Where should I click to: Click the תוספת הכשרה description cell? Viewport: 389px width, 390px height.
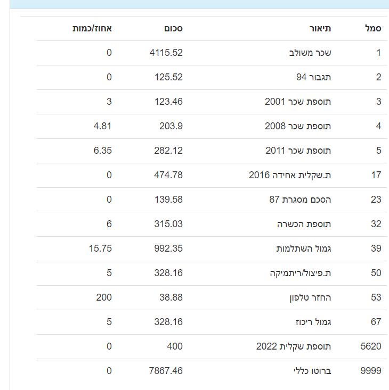[x=304, y=224]
